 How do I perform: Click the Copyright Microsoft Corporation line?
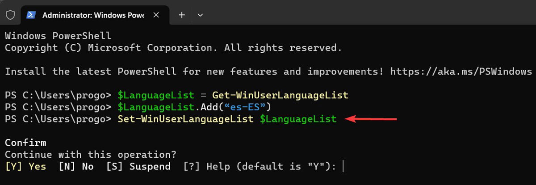pos(173,47)
